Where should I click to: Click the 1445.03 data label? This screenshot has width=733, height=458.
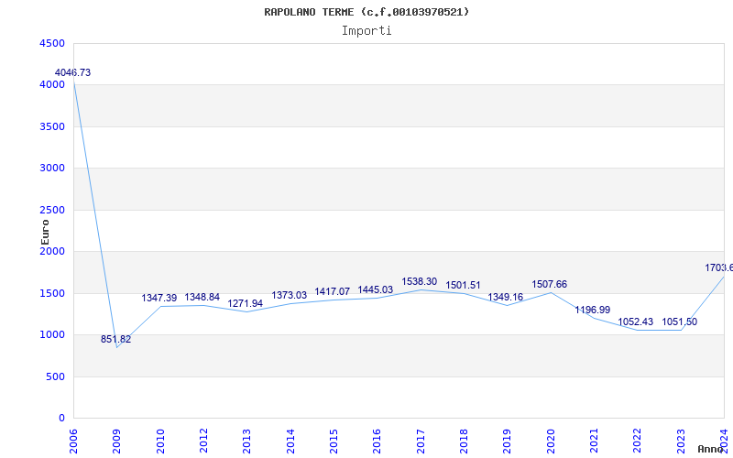[376, 289]
